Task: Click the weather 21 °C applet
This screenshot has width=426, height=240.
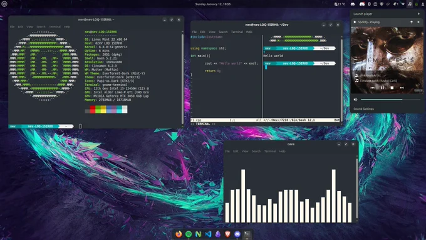Action: coord(340,4)
